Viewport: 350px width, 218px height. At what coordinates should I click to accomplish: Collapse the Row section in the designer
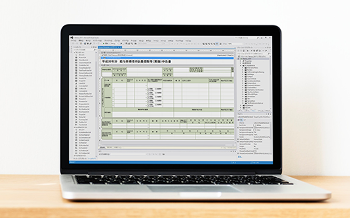102,65
